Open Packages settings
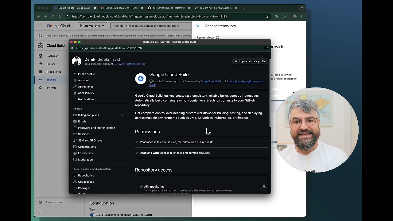The height and width of the screenshot is (221, 393). [84, 188]
